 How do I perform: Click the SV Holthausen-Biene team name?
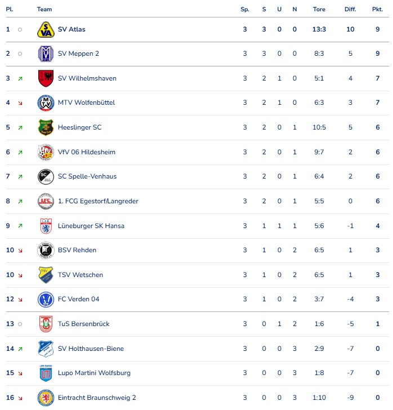tap(91, 349)
